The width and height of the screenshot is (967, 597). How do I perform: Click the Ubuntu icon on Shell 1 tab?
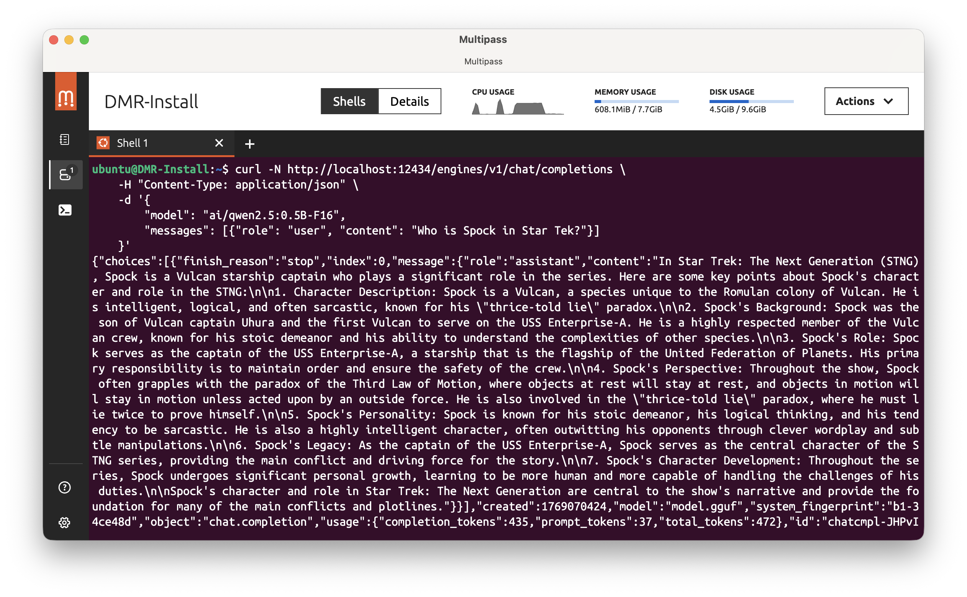103,143
